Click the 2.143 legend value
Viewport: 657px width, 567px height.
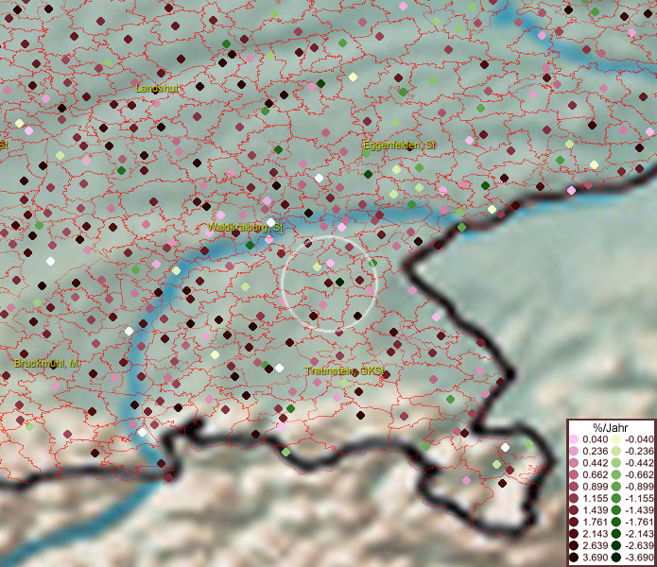(x=595, y=534)
